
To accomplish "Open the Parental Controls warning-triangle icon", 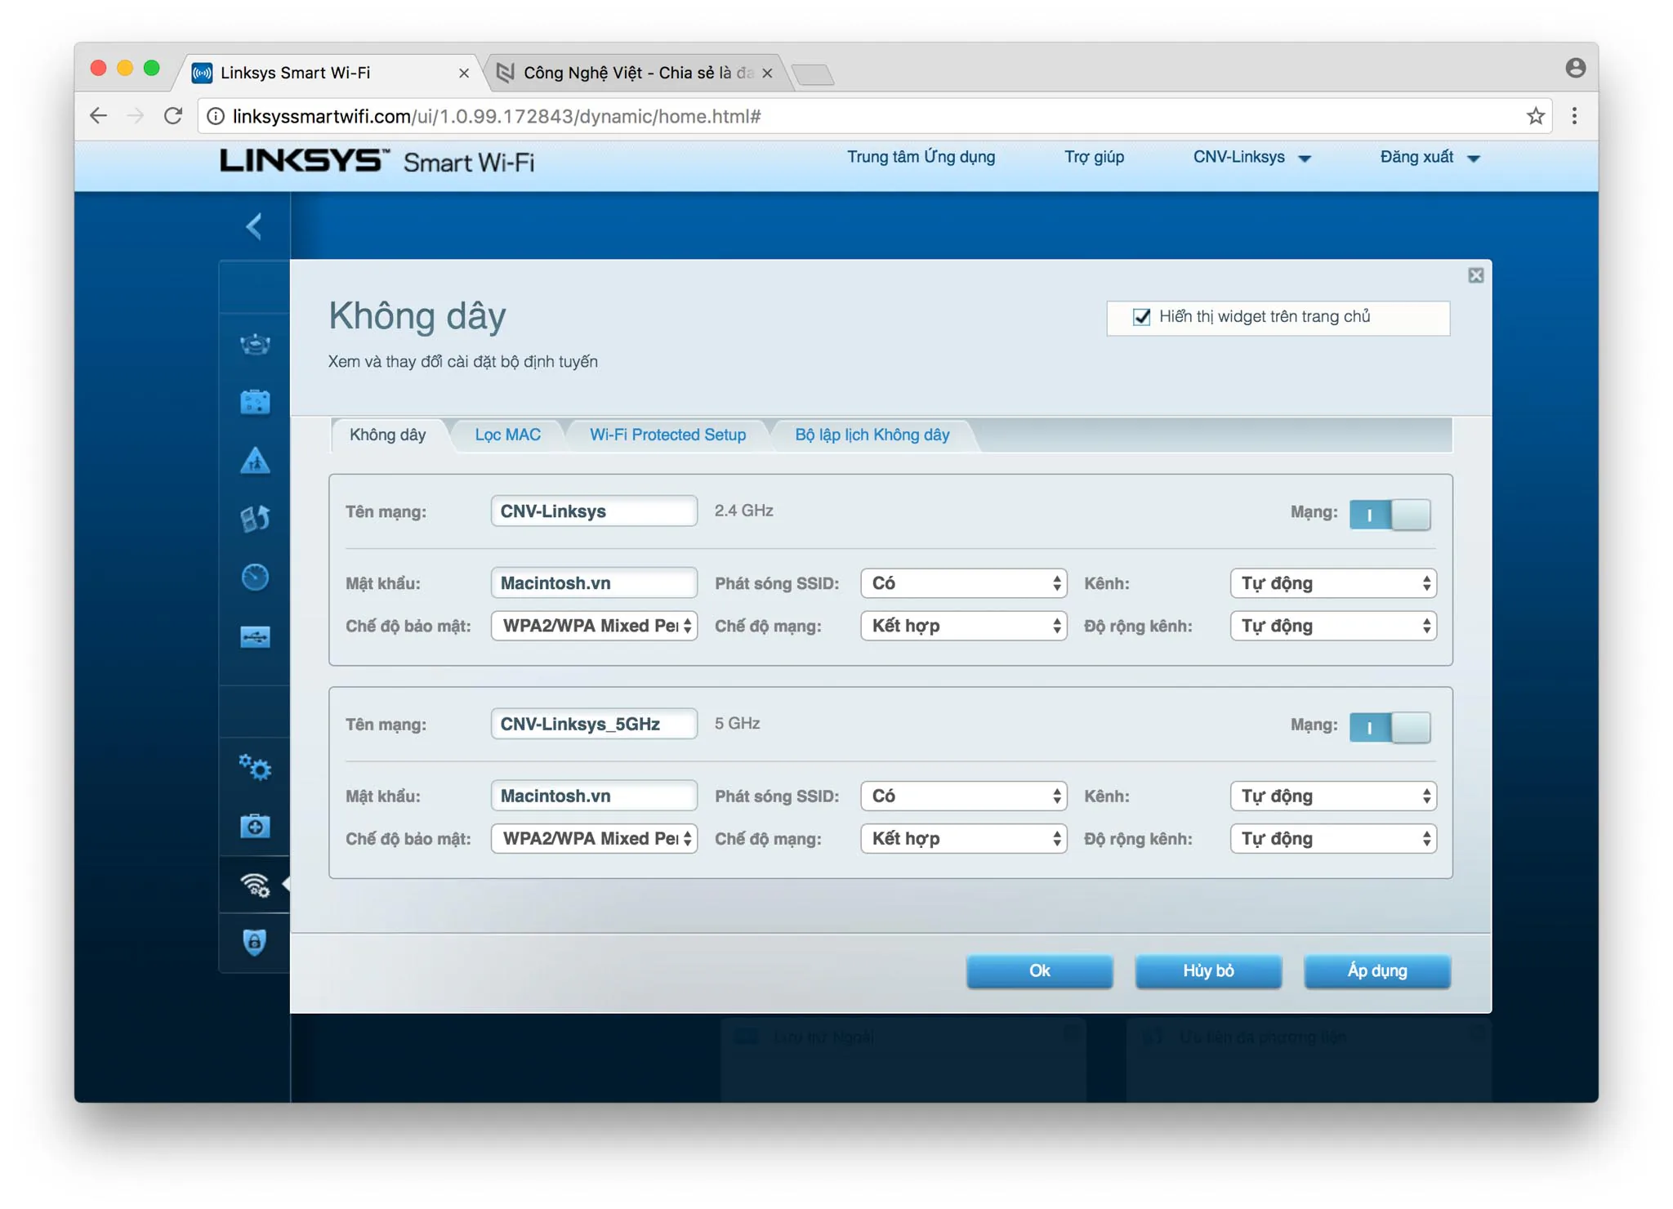I will click(x=255, y=460).
